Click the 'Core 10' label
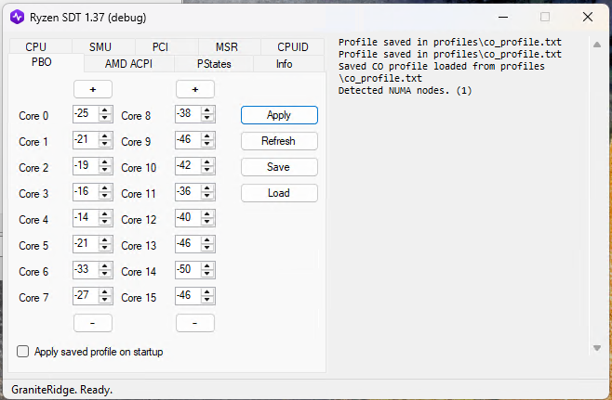Viewport: 612px width, 400px height. pos(139,168)
